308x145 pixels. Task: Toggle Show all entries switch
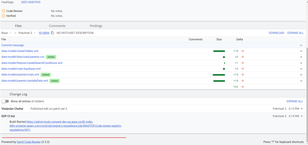coord(5,101)
